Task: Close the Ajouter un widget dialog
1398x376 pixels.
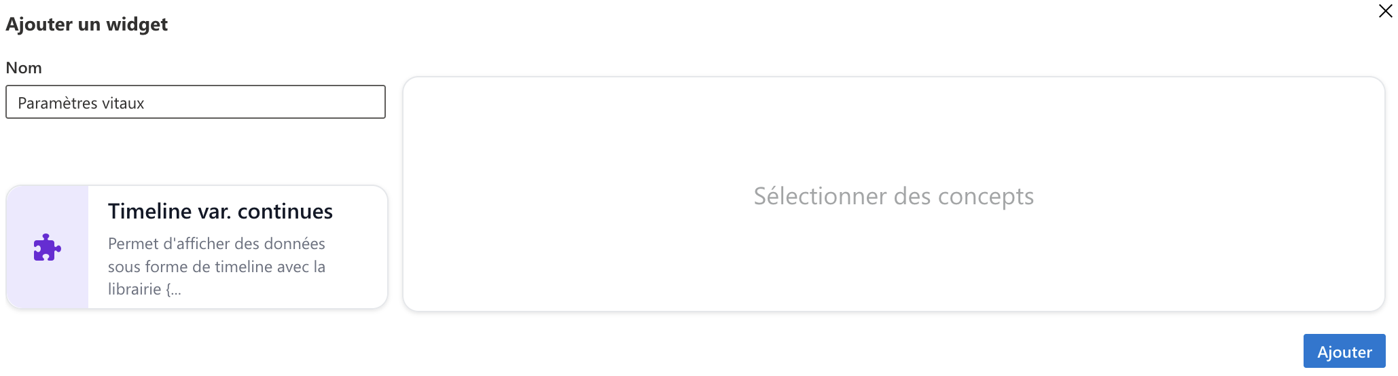Action: click(x=1385, y=11)
